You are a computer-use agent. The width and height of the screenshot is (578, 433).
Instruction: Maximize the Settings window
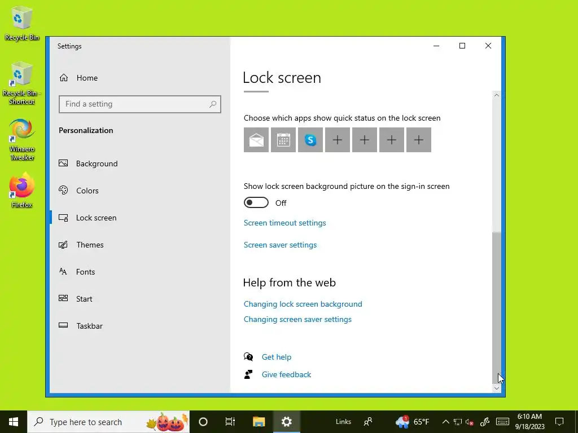pos(462,46)
